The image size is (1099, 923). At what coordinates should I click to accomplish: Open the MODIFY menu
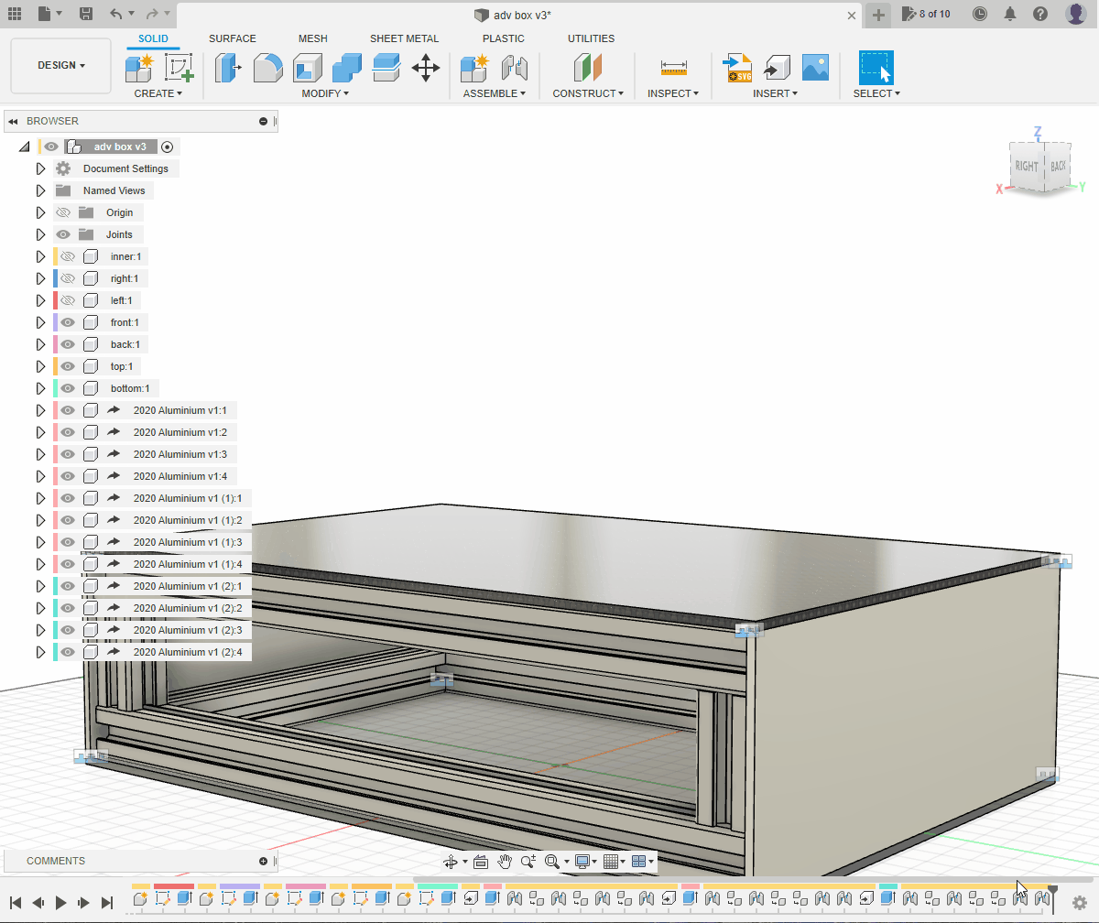325,93
